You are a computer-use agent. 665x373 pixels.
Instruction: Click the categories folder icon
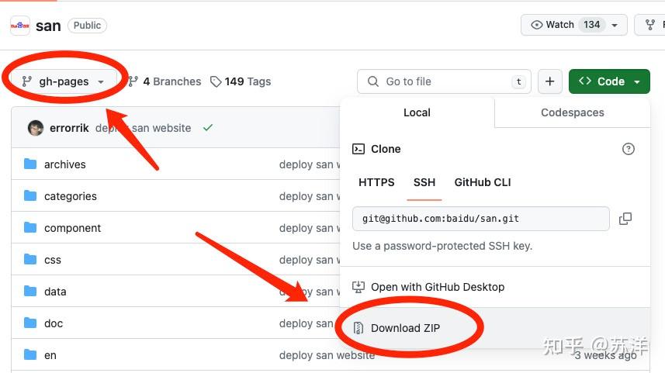[30, 195]
